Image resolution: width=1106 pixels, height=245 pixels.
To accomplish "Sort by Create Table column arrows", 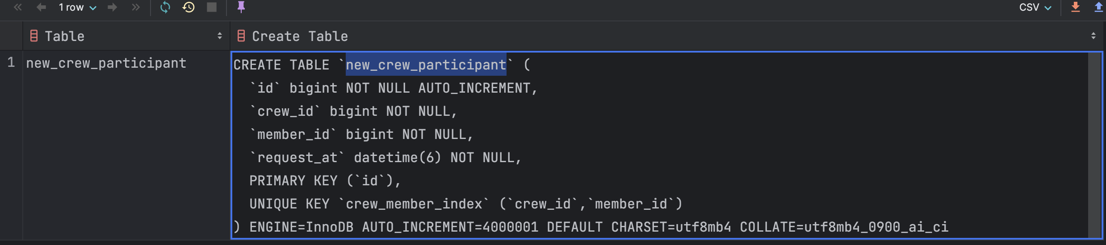I will tap(1093, 36).
